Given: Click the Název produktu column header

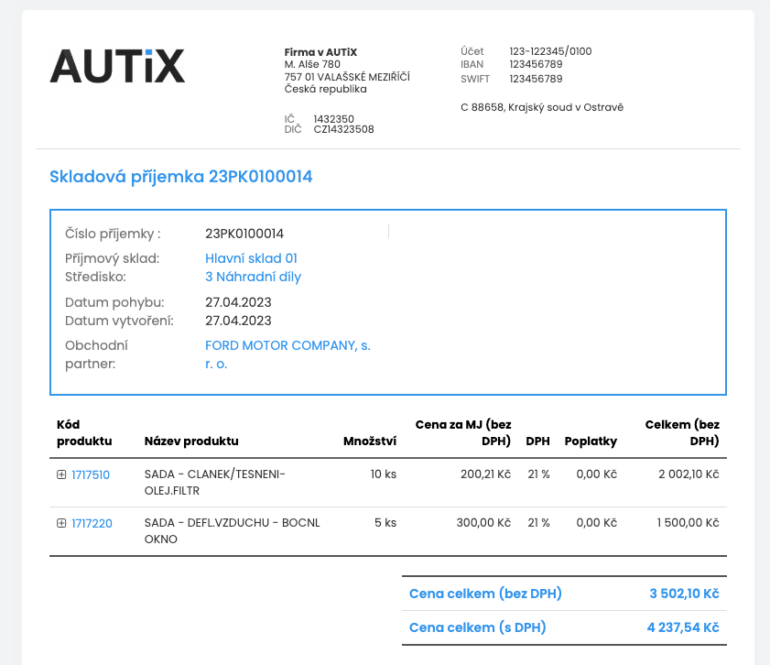Looking at the screenshot, I should pos(191,441).
